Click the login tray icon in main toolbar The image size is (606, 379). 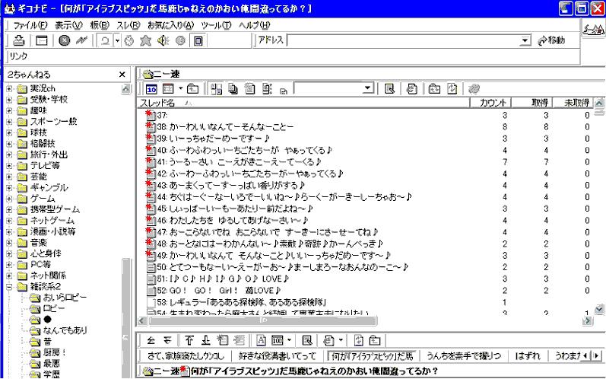tap(18, 40)
